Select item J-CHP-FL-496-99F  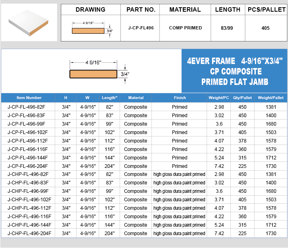point(28,191)
